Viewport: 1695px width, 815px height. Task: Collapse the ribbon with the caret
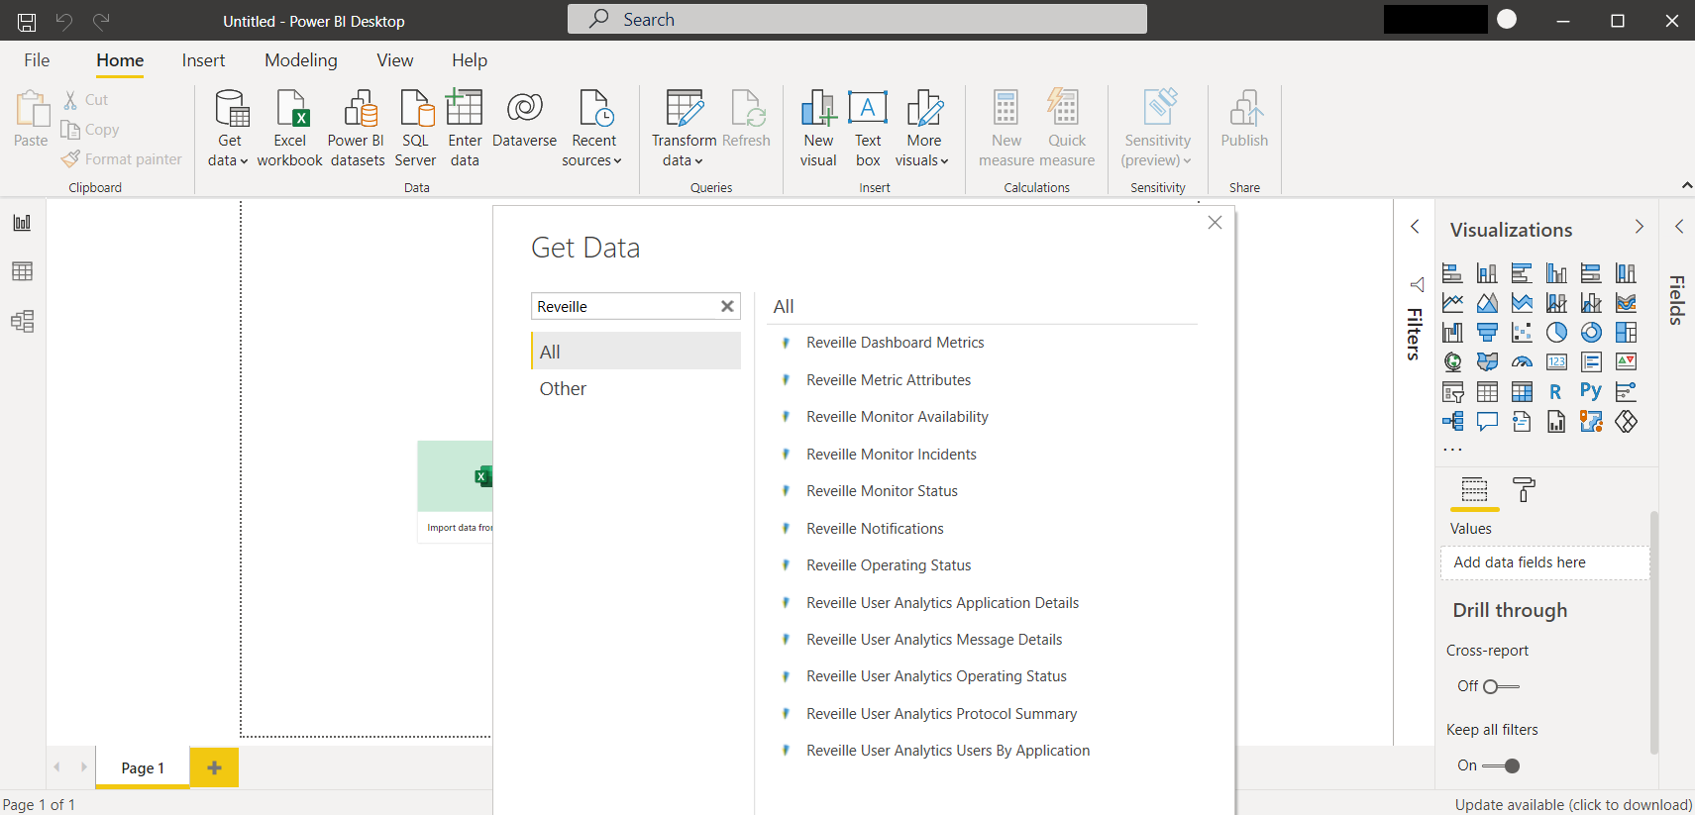click(x=1686, y=185)
